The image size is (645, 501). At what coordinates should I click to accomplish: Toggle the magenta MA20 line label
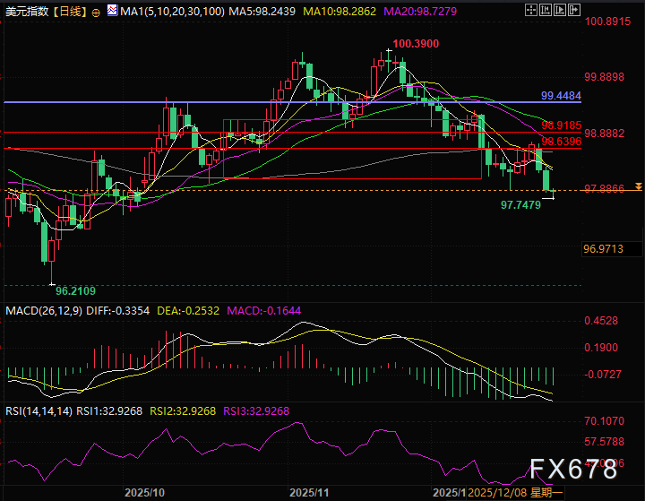[431, 9]
